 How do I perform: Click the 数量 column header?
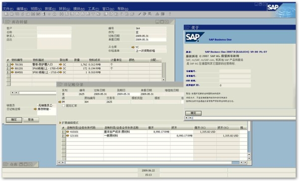coord(81,60)
